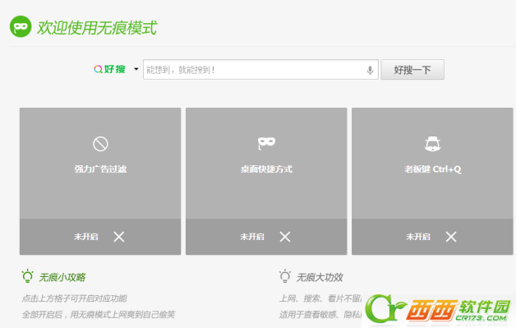This screenshot has height=328, width=516.
Task: Open the search engine dropdown arrow
Action: tap(136, 69)
